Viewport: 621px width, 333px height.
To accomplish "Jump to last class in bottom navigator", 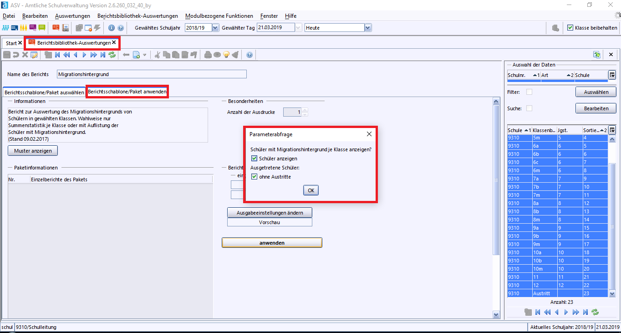I will click(x=585, y=312).
